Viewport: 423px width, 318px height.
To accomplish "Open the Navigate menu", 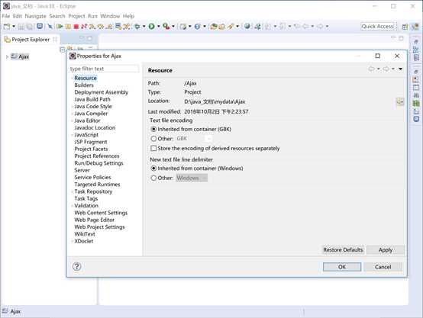I will 35,16.
